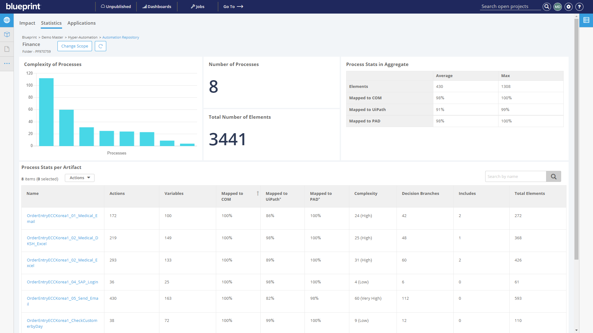Open OrderEntryECCKorea1_04_SAP_Login process link
Viewport: 593px width, 333px height.
pyautogui.click(x=62, y=282)
